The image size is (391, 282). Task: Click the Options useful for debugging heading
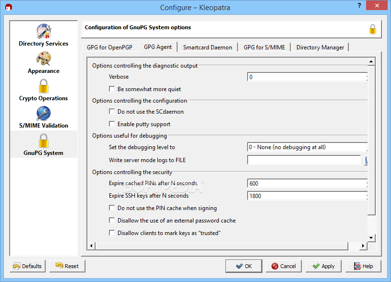click(130, 136)
